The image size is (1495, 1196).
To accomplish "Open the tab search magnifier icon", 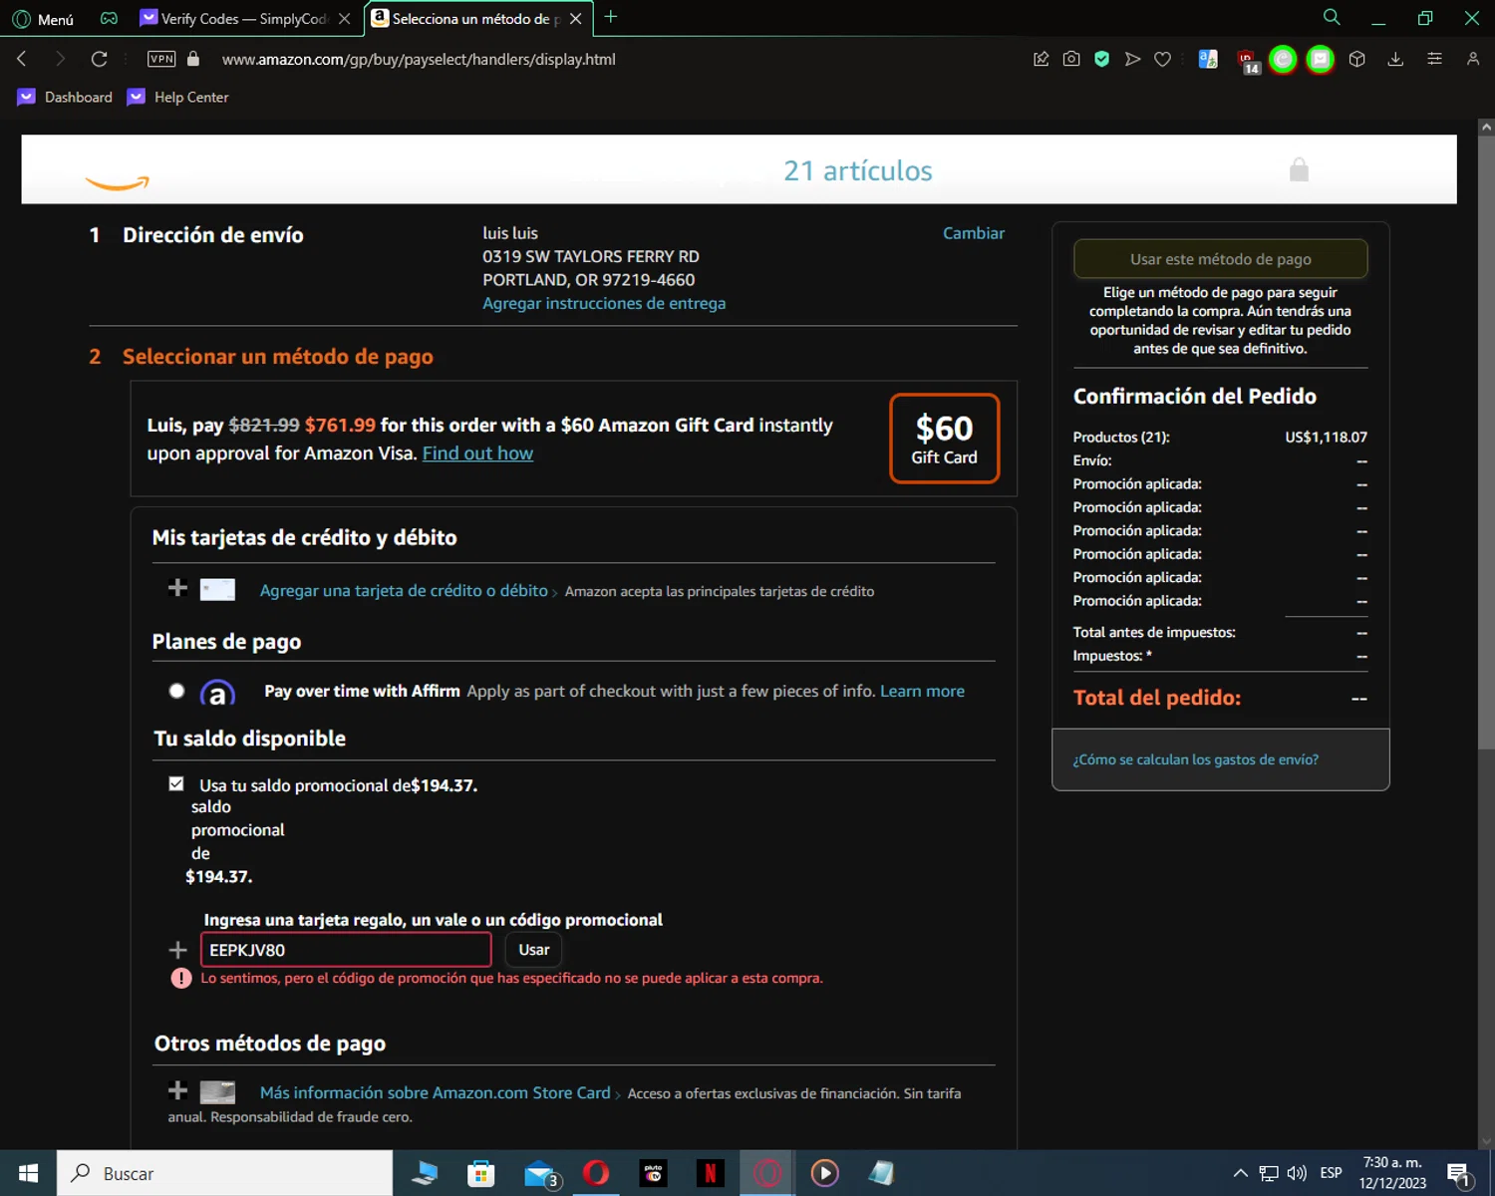I will pyautogui.click(x=1332, y=17).
